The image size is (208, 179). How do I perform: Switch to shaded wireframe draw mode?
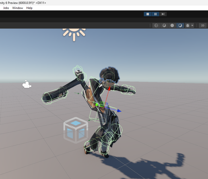(164, 25)
